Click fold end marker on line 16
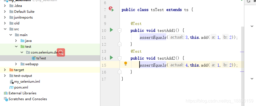Image resolution: width=256 pixels, height=106 pixels. [120, 72]
